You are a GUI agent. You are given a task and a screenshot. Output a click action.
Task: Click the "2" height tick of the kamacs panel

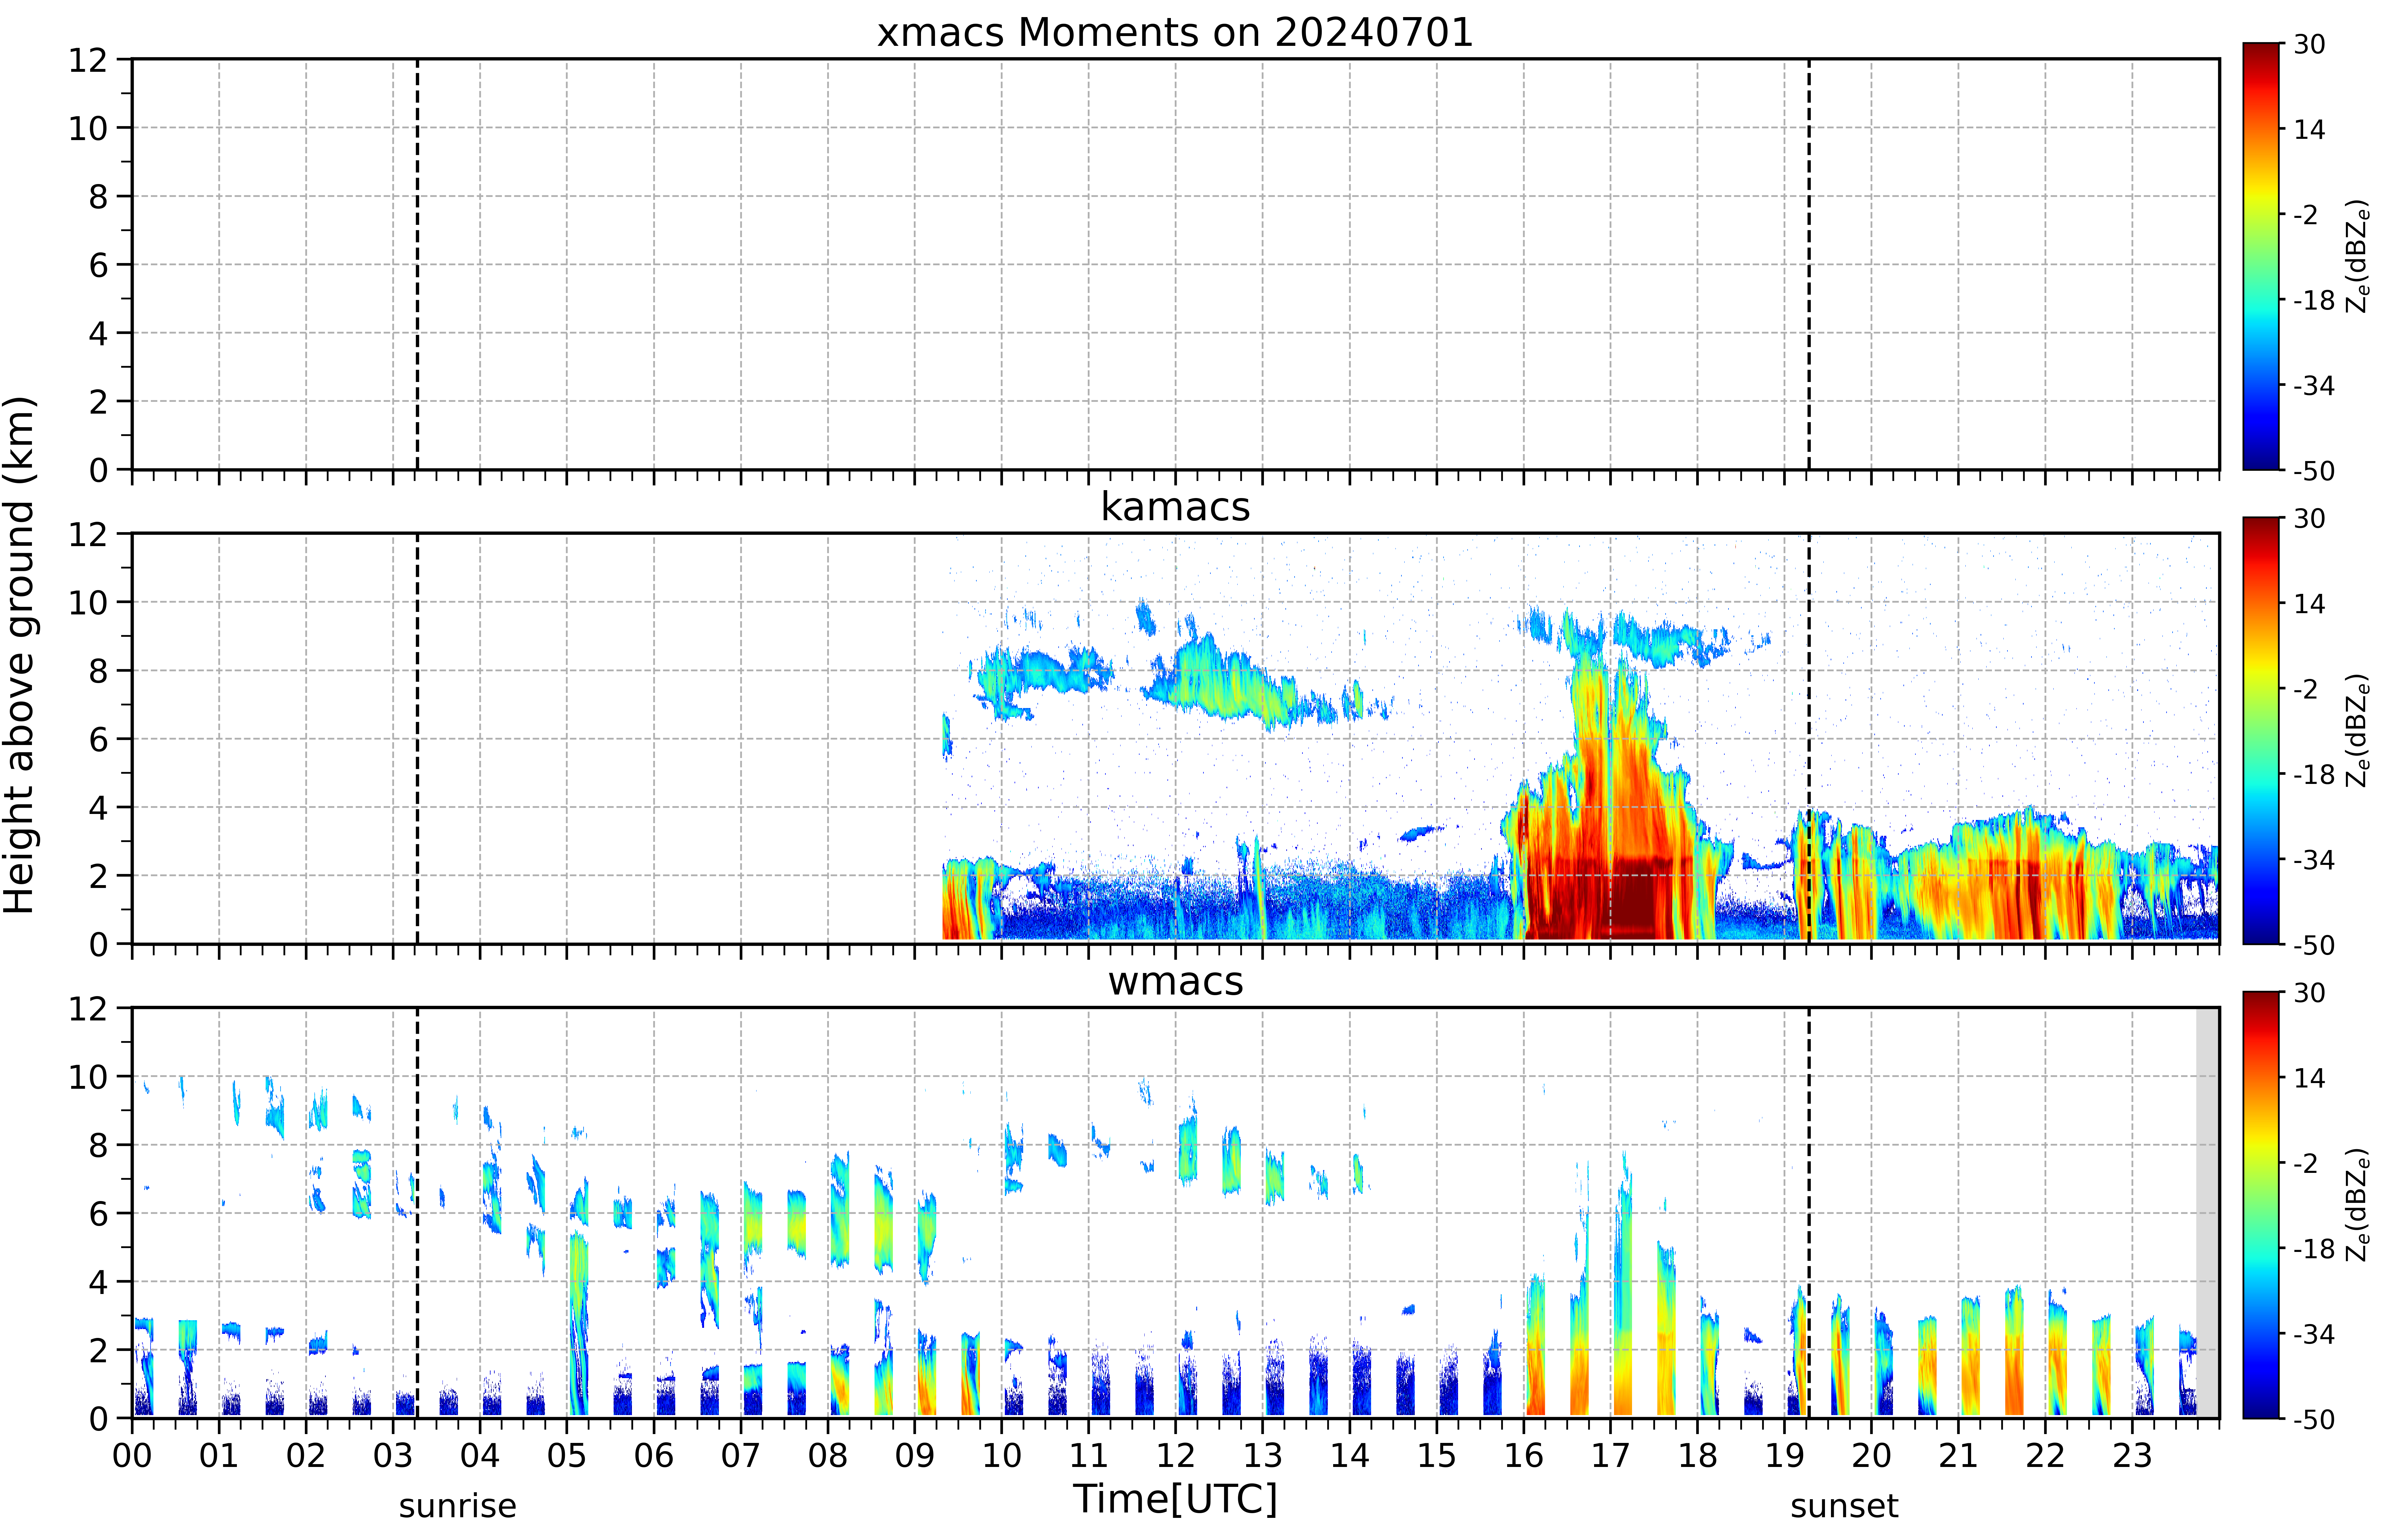point(98,876)
